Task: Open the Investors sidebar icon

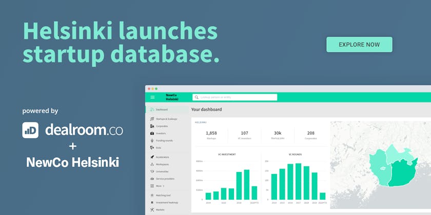Action: click(x=152, y=133)
